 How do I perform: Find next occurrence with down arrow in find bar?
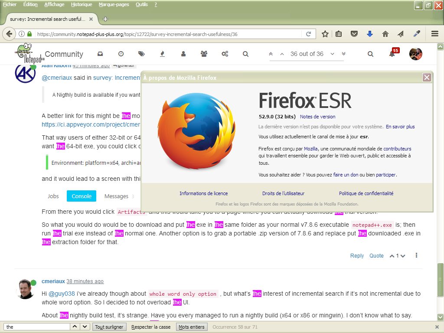85,326
